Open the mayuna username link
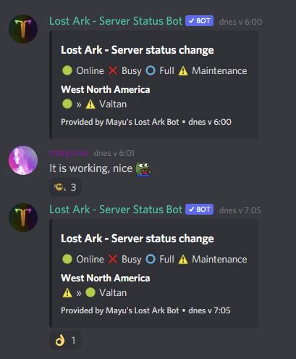296x359 pixels. coord(69,153)
